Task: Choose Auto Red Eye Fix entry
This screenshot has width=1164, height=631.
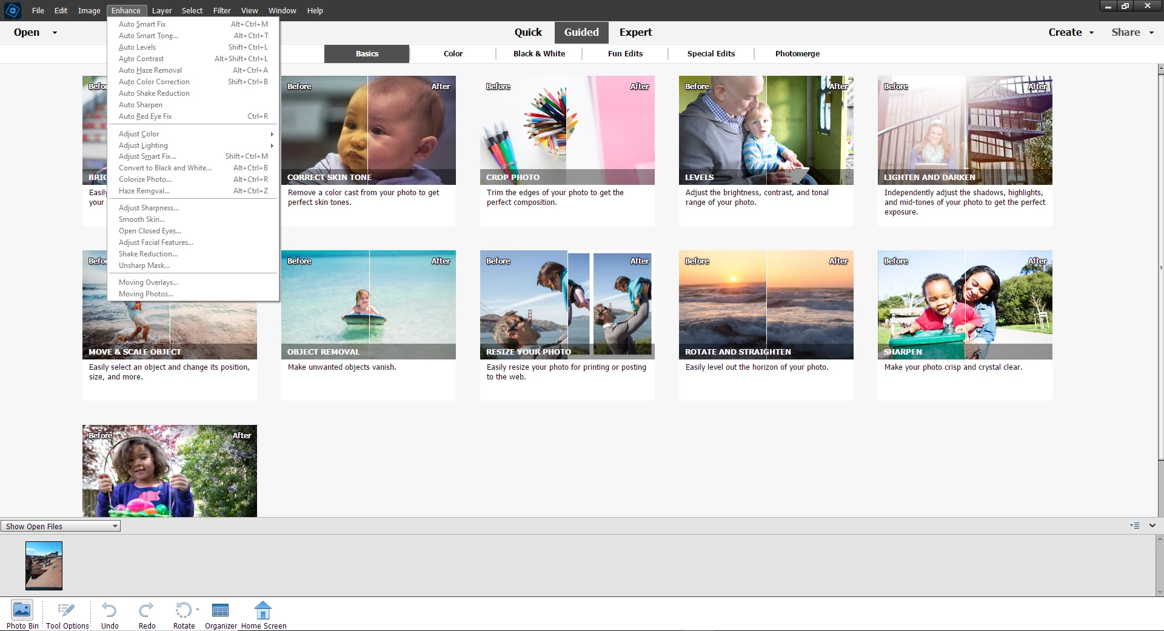Action: [193, 116]
